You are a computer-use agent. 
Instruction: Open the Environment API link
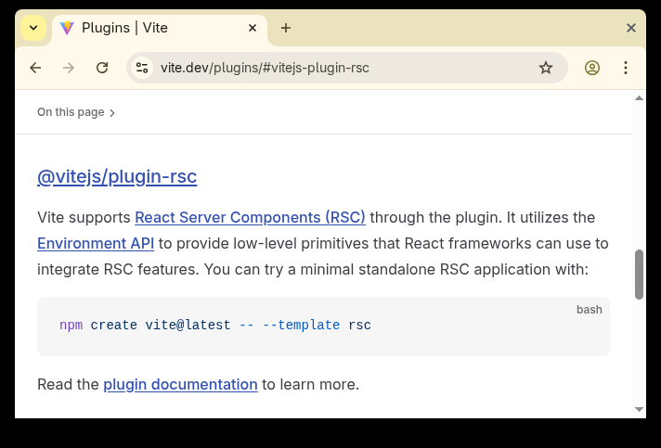tap(96, 243)
